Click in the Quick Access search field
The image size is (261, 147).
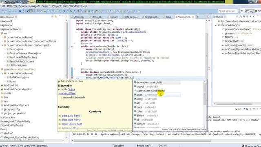[x=228, y=11]
